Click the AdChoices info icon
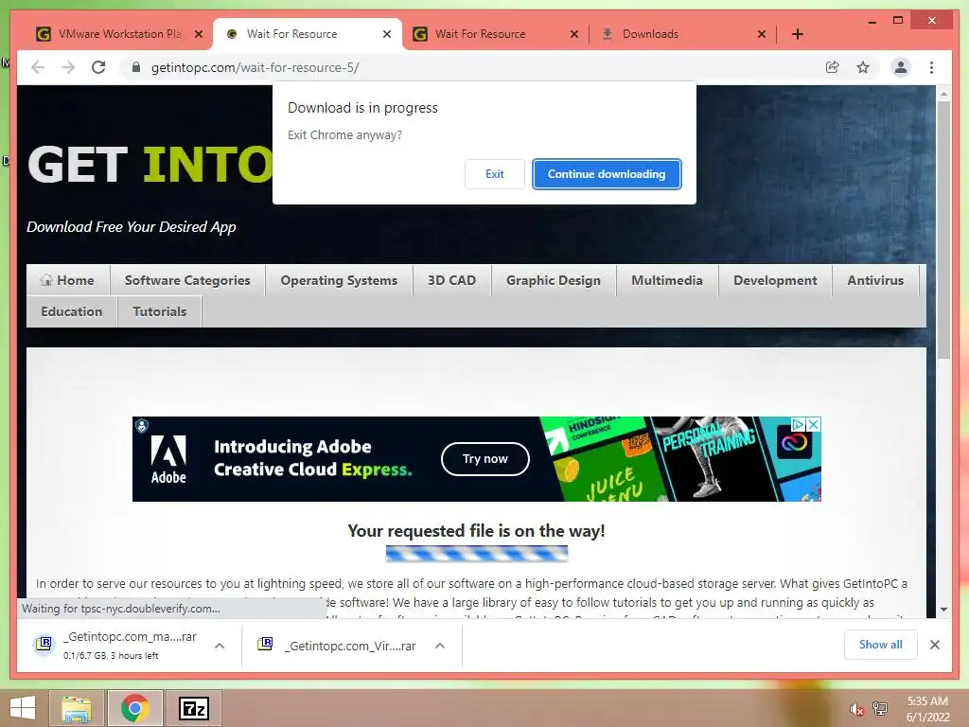The width and height of the screenshot is (969, 727). 798,424
